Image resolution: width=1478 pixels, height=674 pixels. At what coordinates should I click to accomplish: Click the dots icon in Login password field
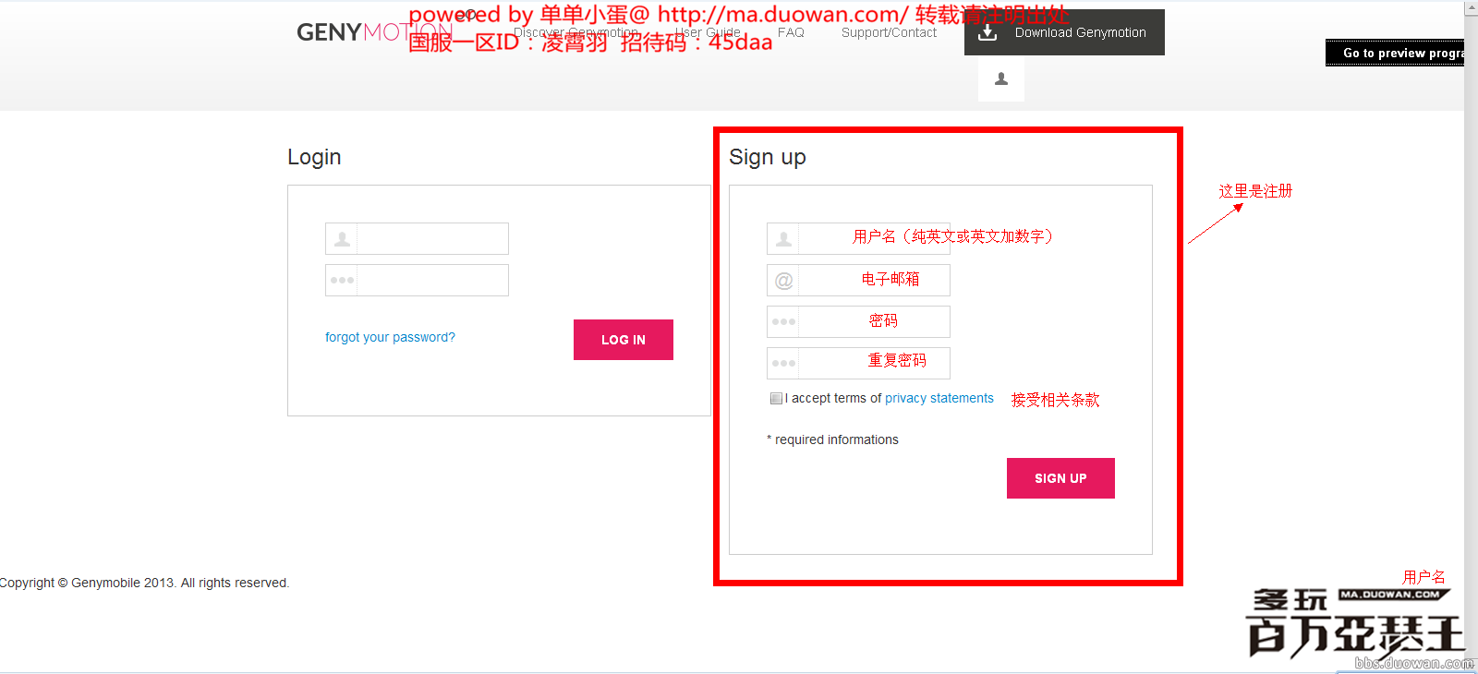coord(342,281)
